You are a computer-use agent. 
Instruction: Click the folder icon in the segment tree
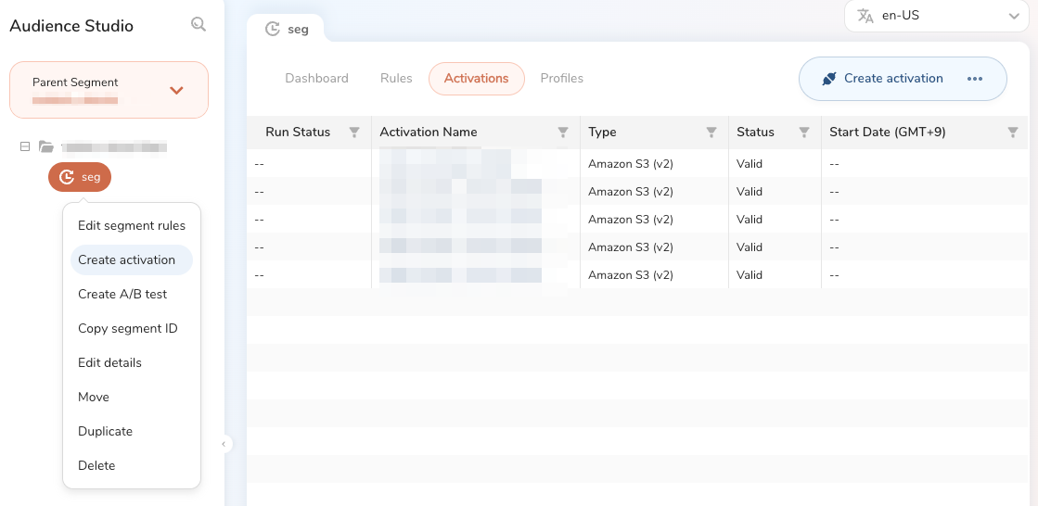[x=46, y=146]
